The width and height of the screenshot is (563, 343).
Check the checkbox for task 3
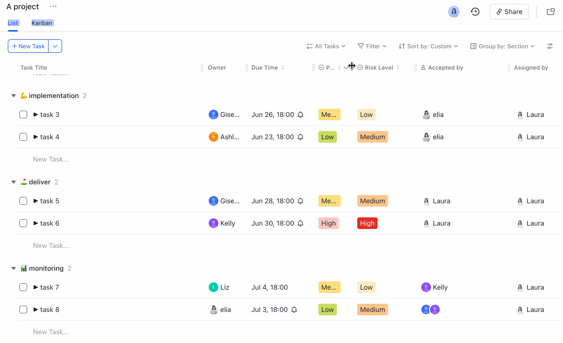(x=23, y=115)
